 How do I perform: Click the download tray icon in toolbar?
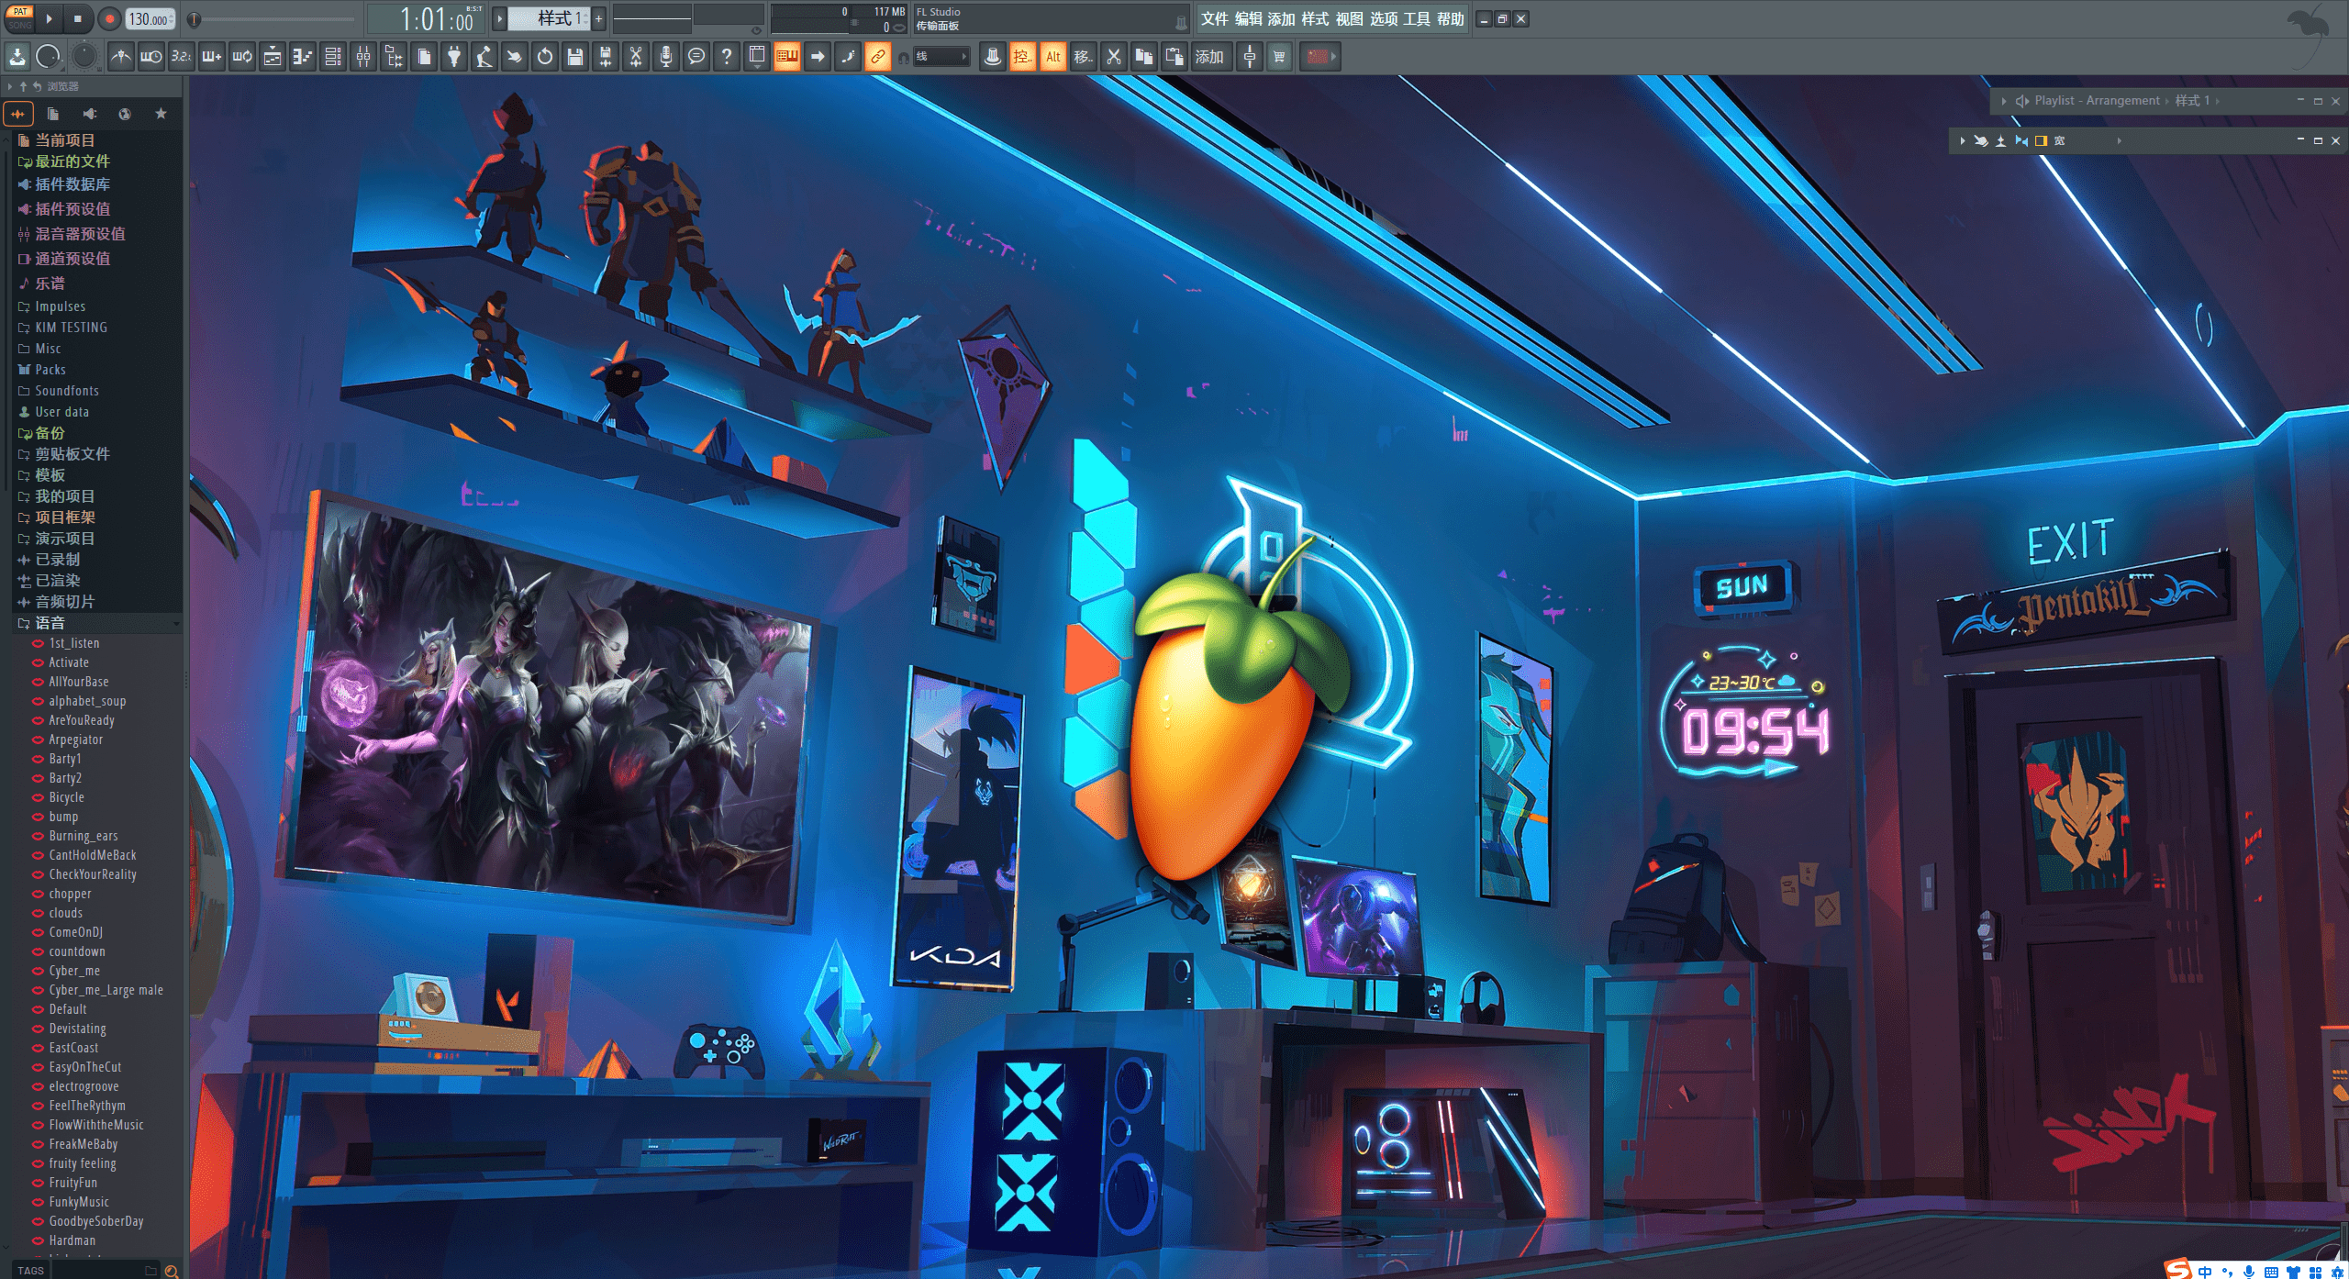pos(17,57)
